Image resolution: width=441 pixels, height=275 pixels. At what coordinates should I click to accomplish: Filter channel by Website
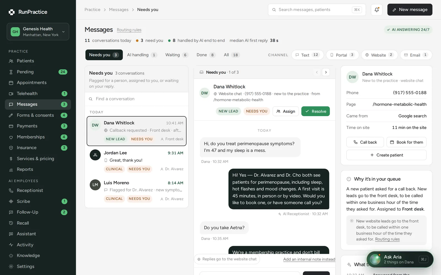coord(380,55)
